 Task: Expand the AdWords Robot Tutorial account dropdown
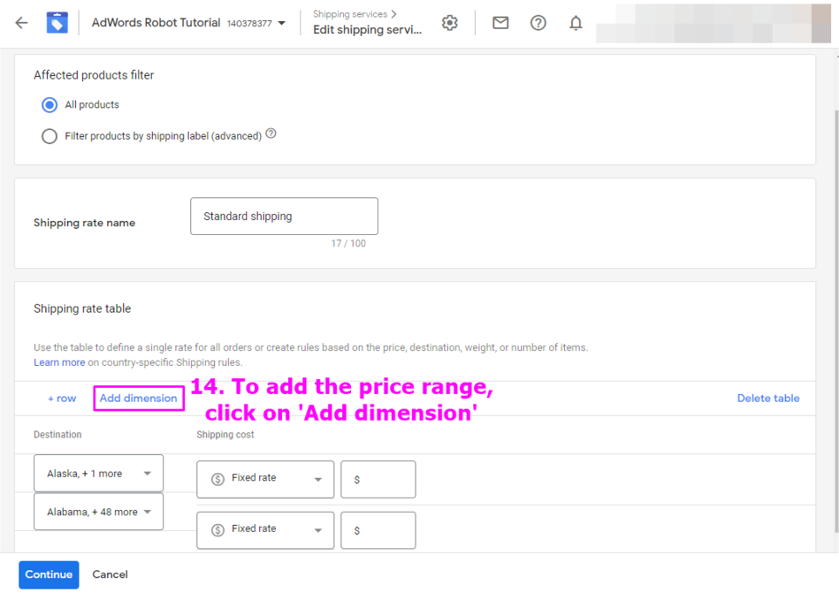[x=282, y=24]
